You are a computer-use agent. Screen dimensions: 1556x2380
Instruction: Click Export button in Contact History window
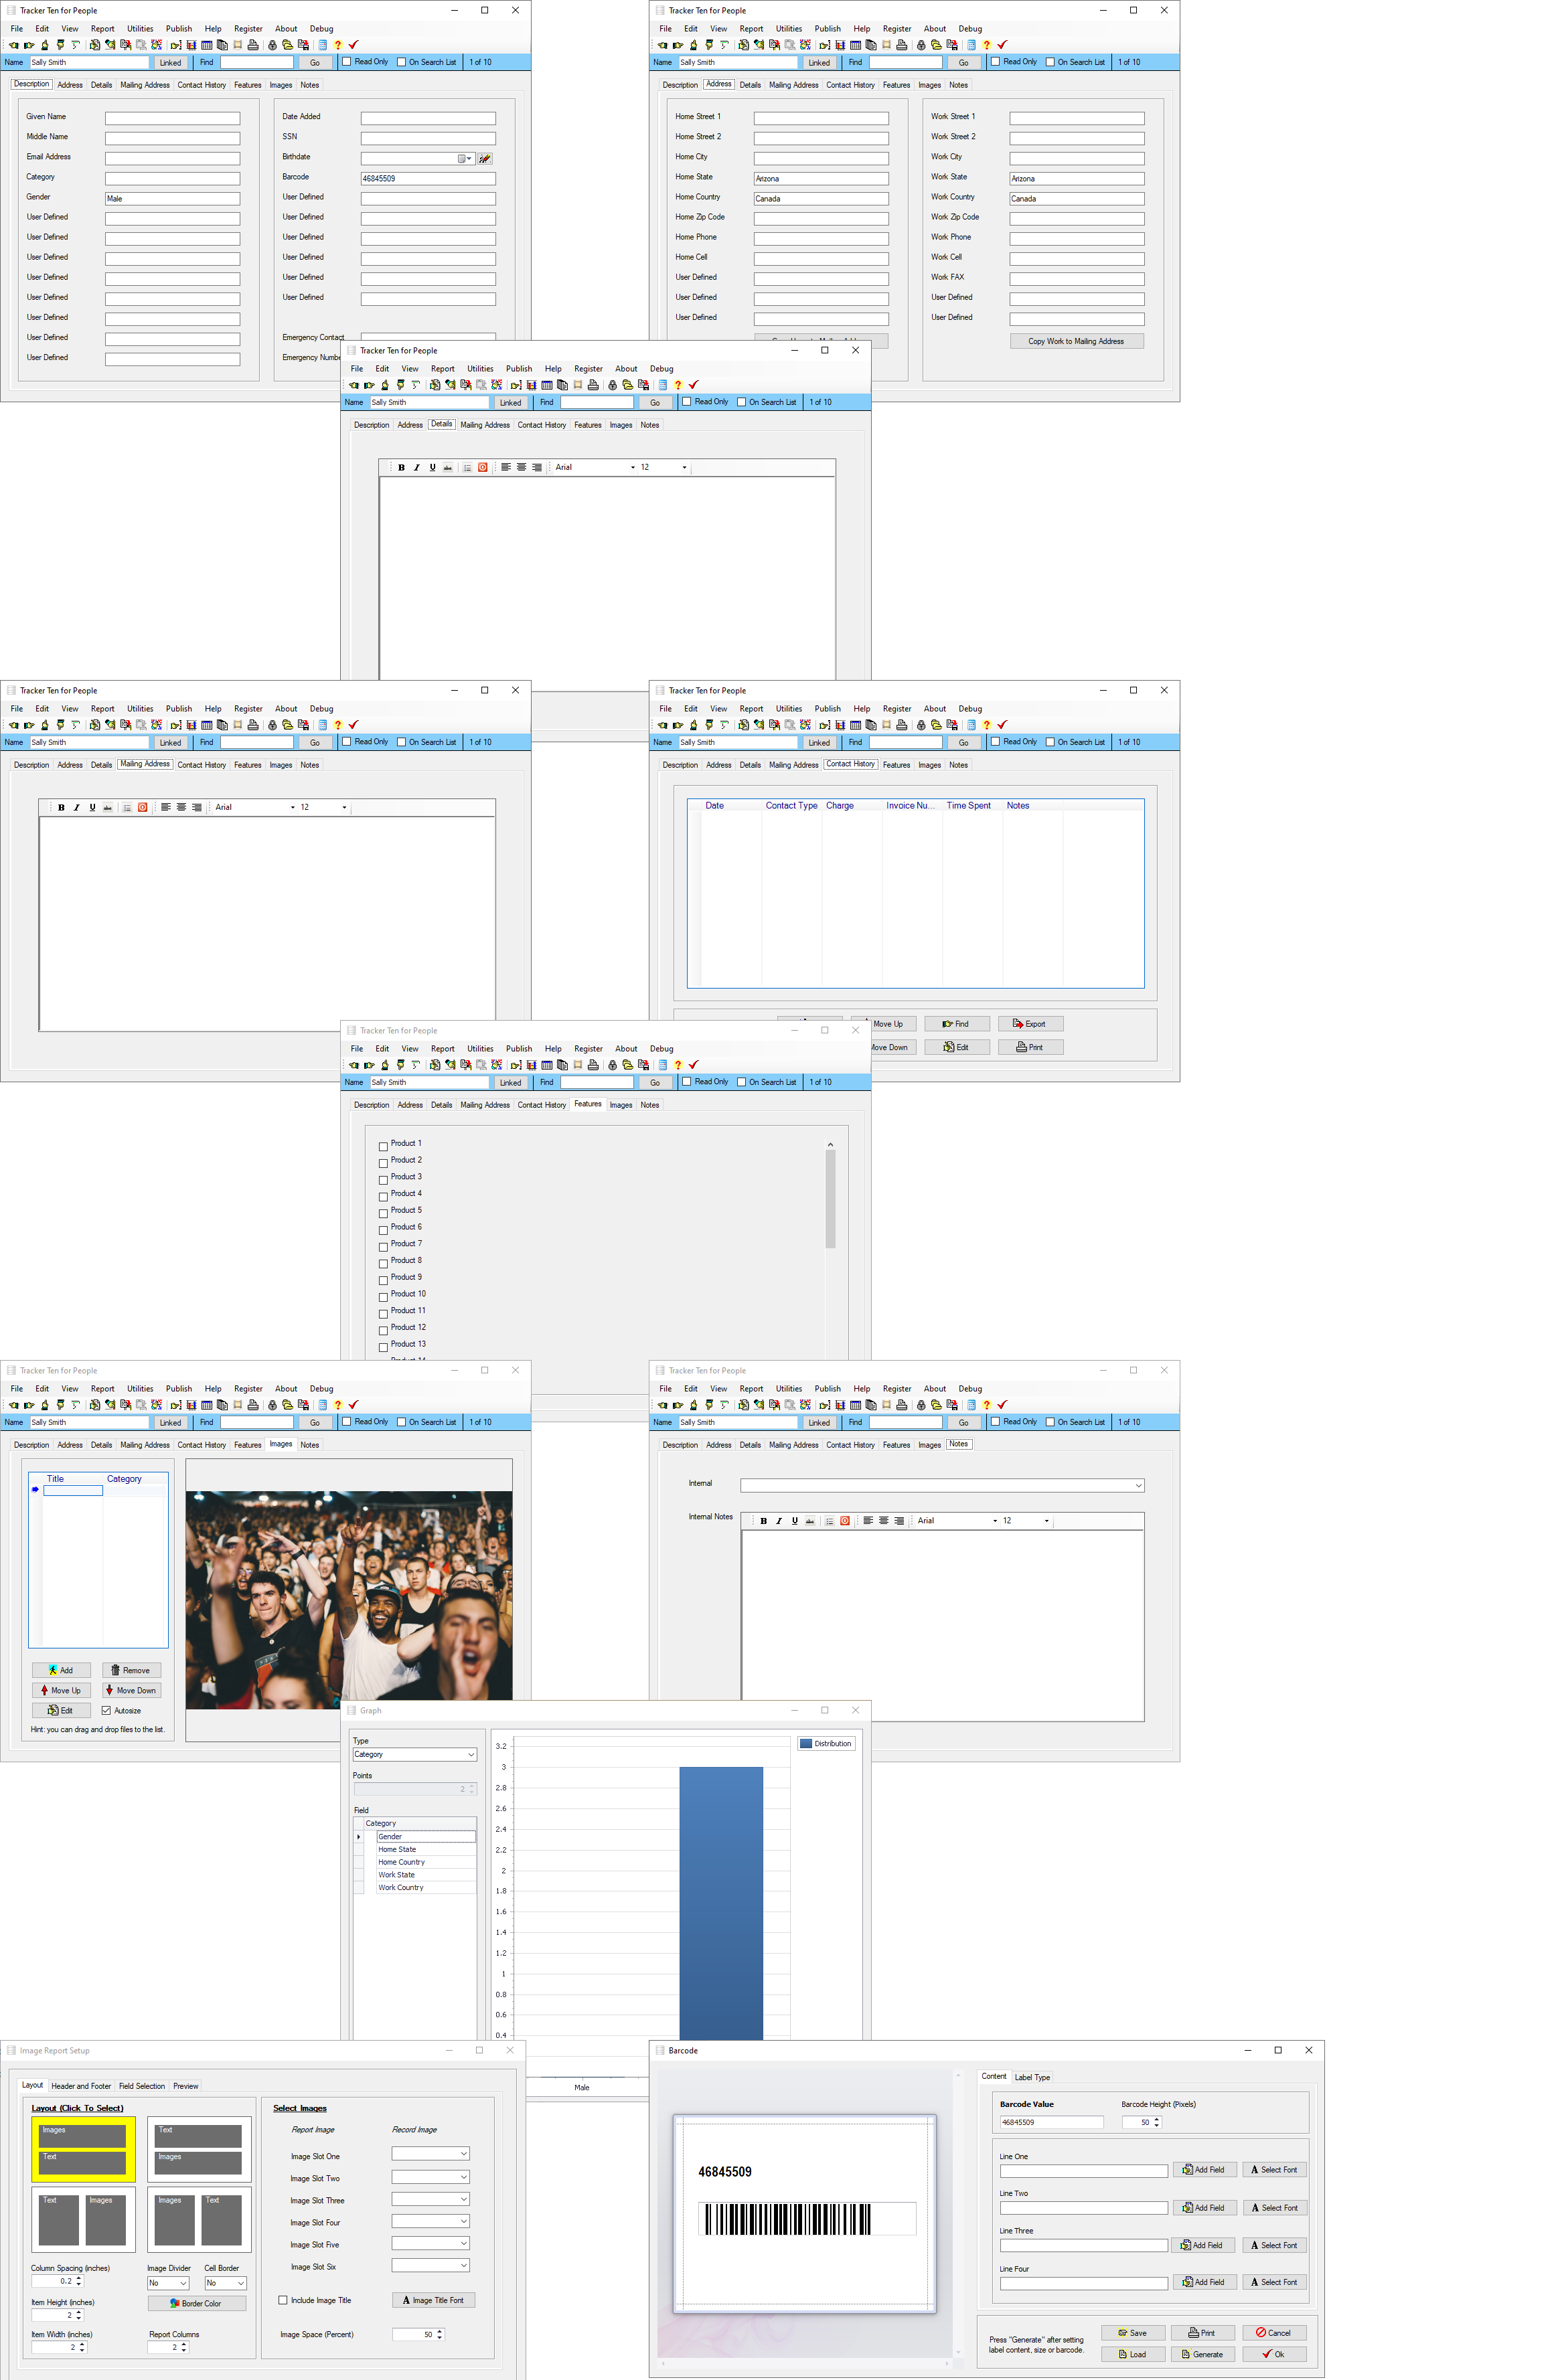1030,1024
